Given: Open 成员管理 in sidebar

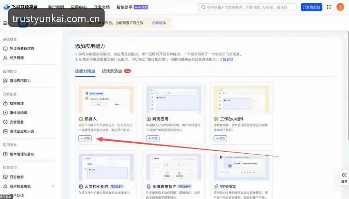Looking at the screenshot, I should (16, 58).
